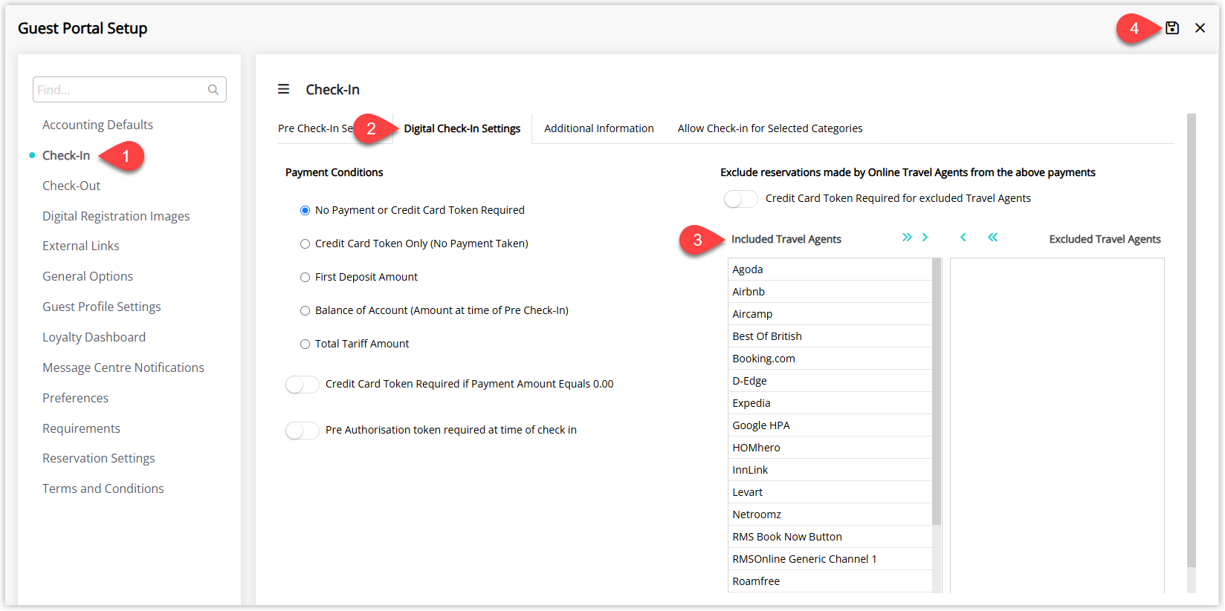This screenshot has height=611, width=1225.
Task: Select InnLink in agent list
Action: click(x=830, y=470)
